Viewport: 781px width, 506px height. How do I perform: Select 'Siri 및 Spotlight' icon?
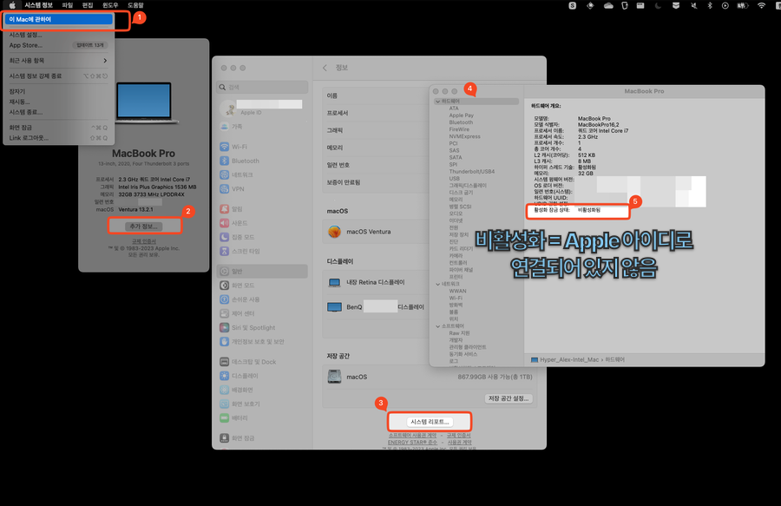click(225, 328)
